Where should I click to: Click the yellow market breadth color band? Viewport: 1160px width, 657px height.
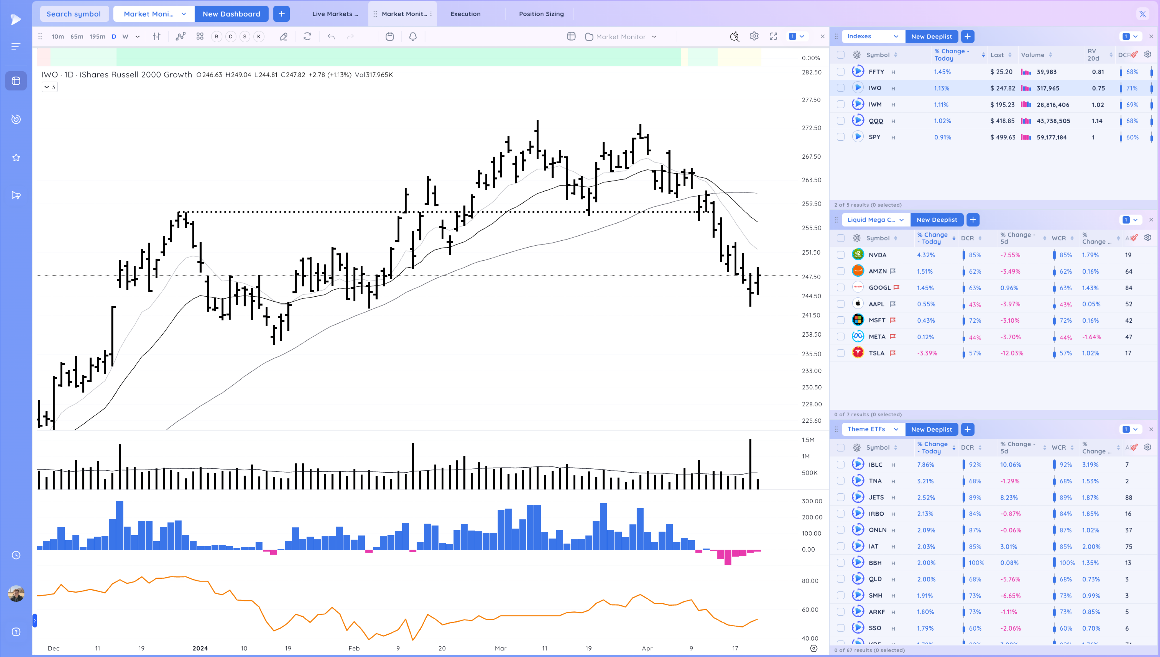(x=739, y=57)
